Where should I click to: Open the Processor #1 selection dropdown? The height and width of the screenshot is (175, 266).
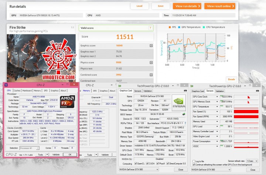(30, 148)
